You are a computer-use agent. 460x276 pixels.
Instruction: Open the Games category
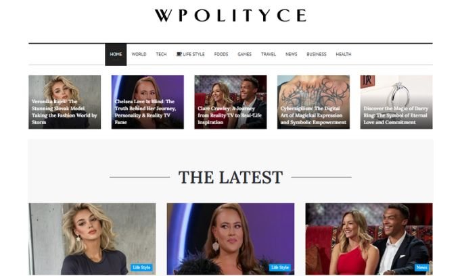pyautogui.click(x=244, y=55)
